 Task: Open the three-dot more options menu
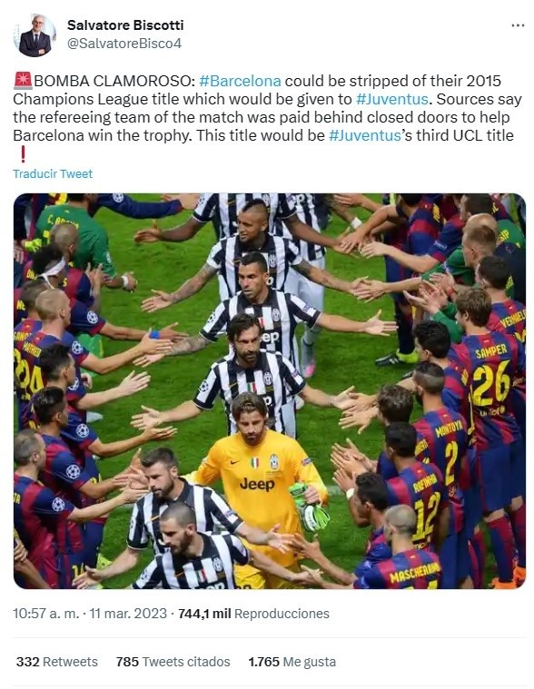[x=518, y=25]
